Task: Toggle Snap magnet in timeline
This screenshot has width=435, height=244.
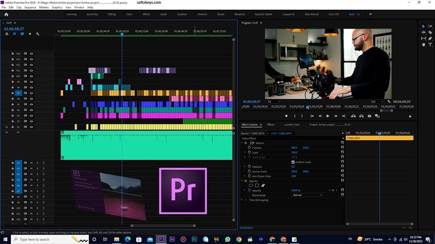Action: (x=14, y=34)
